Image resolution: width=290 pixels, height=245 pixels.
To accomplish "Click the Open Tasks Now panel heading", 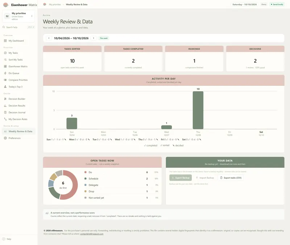I will click(x=102, y=161).
